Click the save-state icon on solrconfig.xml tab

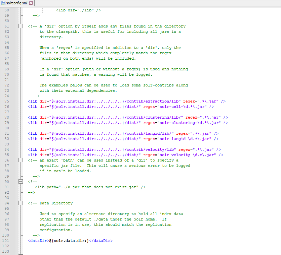click(x=3, y=3)
